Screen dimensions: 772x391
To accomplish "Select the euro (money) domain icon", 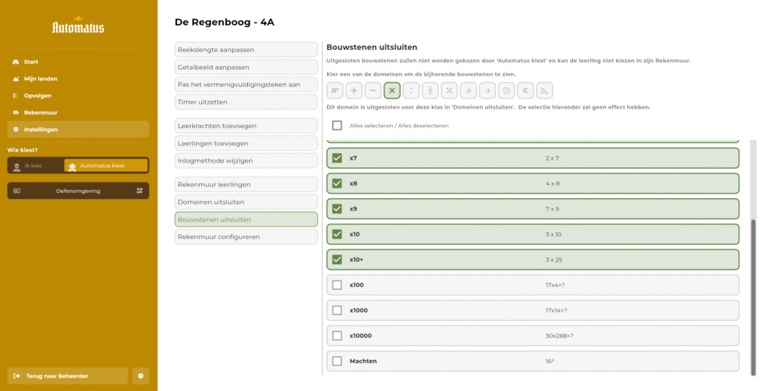I will coord(525,91).
